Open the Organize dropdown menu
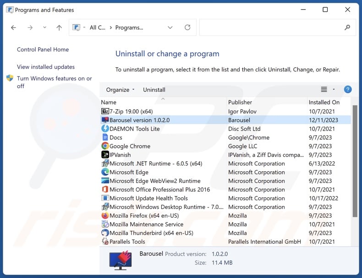The image size is (362, 278). 120,90
